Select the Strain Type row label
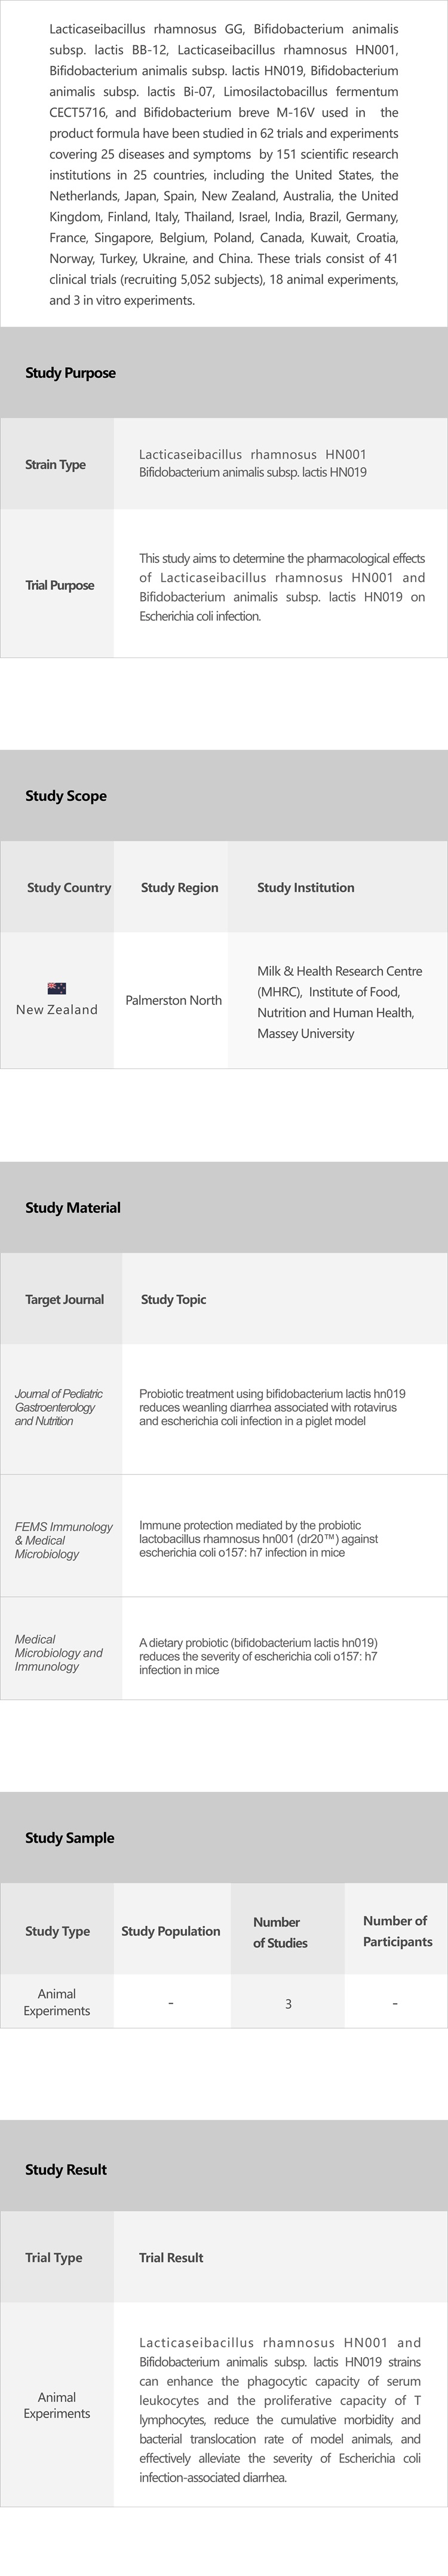The image size is (448, 2576). pyautogui.click(x=56, y=465)
